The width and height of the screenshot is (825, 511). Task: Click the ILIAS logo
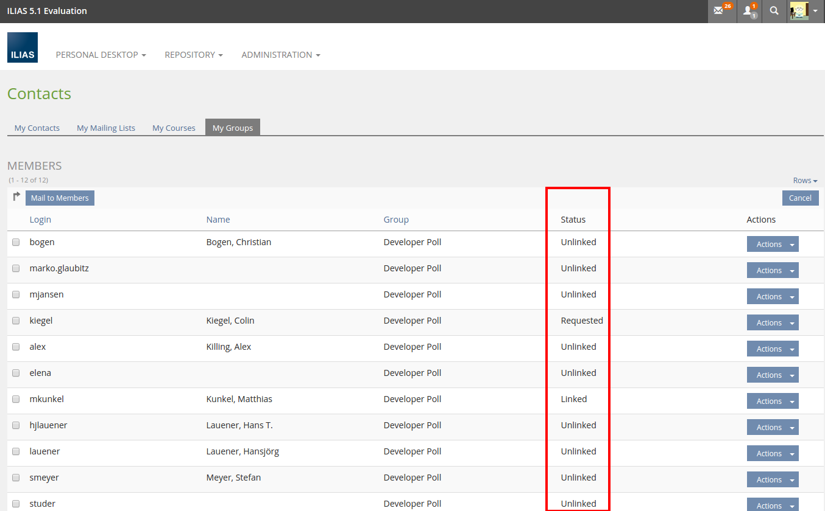click(23, 47)
